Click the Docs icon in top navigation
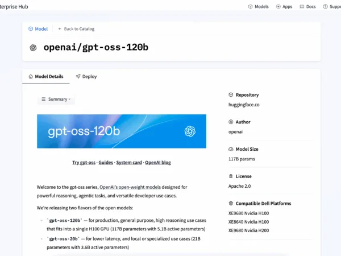341x256 pixels. pos(302,6)
